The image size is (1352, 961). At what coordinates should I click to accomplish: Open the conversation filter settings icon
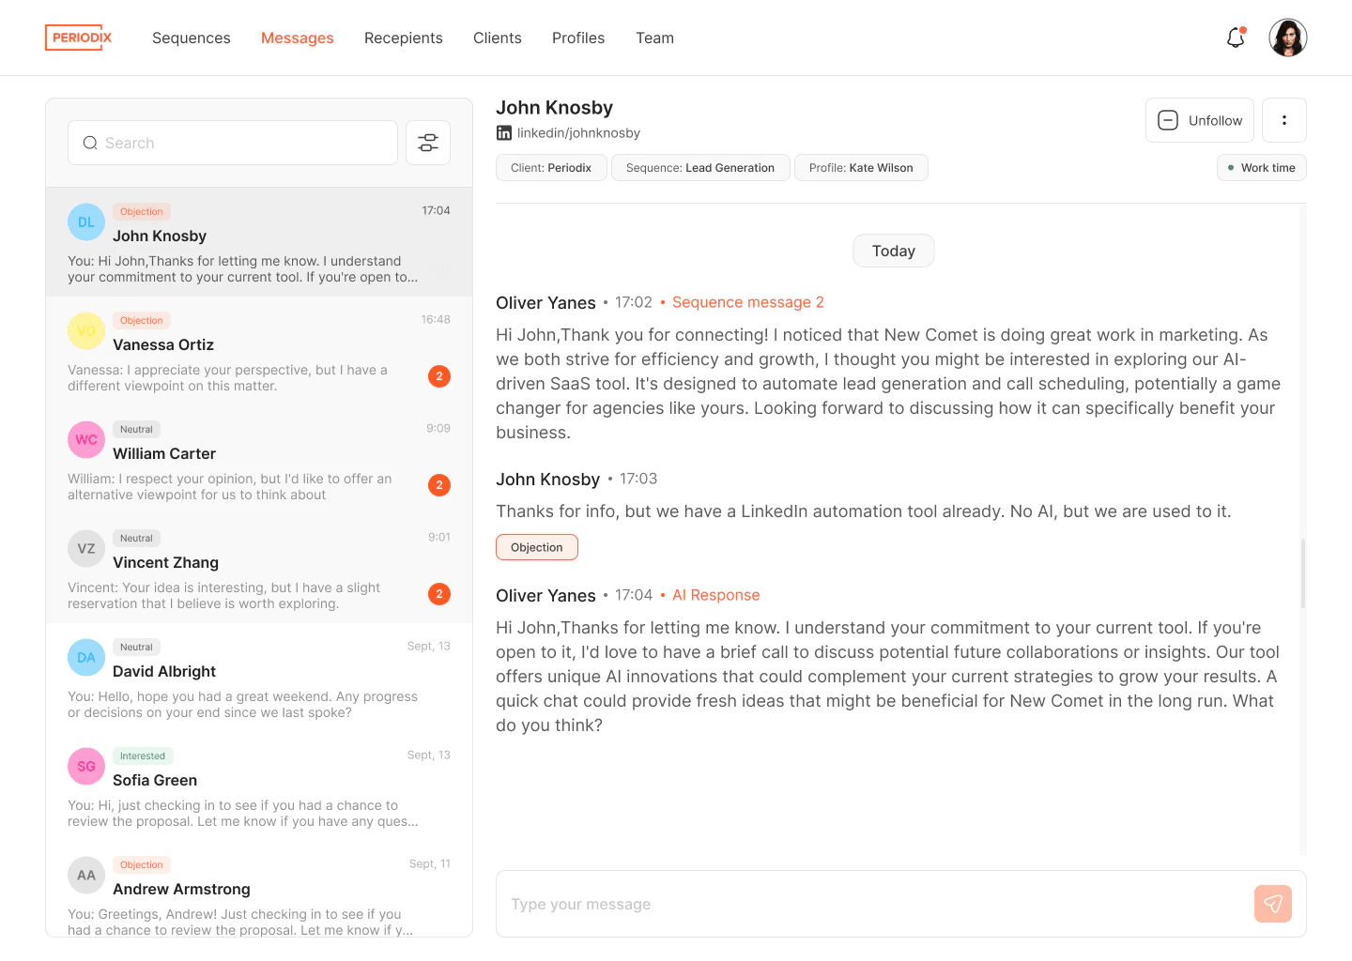[428, 143]
